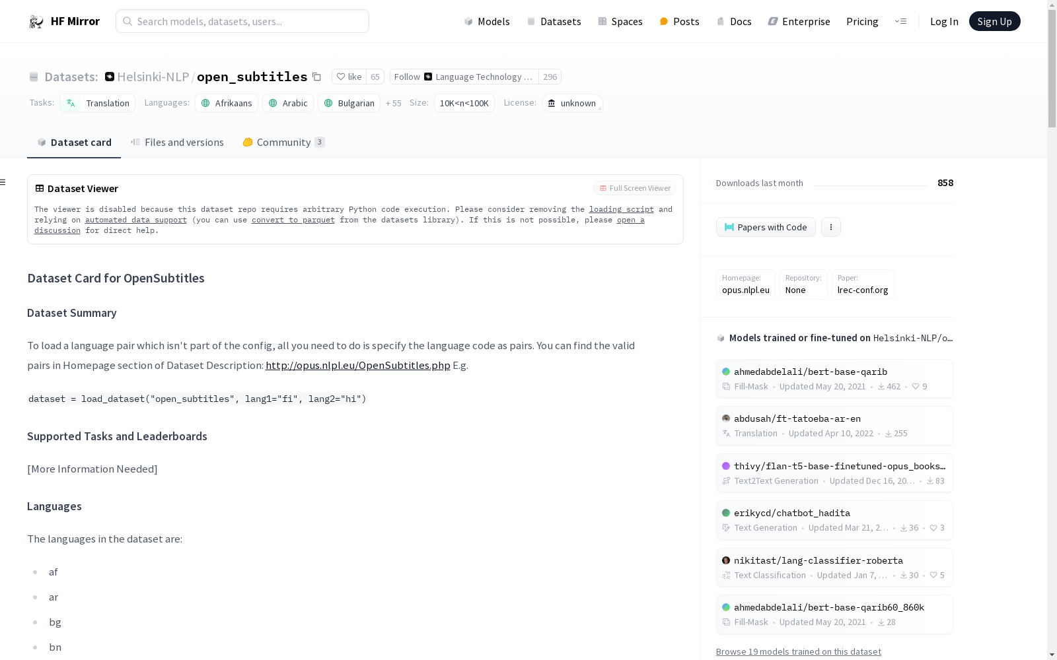Go to the Pricing page
This screenshot has height=660, width=1057.
pyautogui.click(x=862, y=21)
